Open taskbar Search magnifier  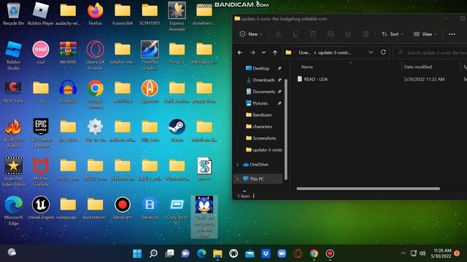click(x=153, y=253)
